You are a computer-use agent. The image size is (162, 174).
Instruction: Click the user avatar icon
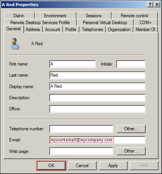[x=15, y=44]
